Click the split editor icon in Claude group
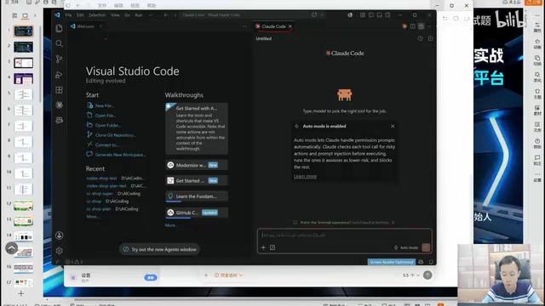 [412, 26]
